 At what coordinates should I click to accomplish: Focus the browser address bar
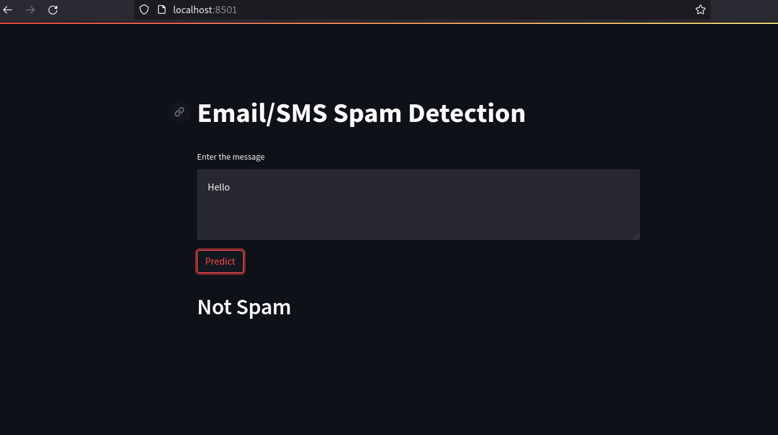(x=441, y=9)
